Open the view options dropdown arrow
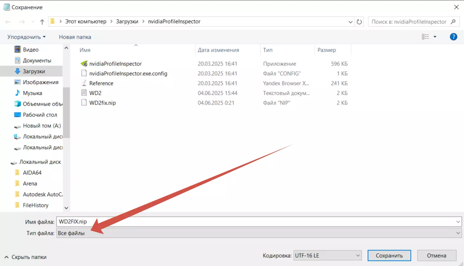The image size is (464, 266). pos(435,37)
